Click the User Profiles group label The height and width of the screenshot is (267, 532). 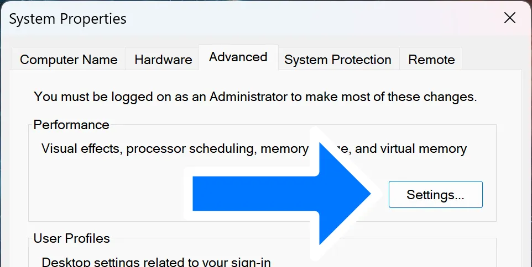click(x=71, y=238)
